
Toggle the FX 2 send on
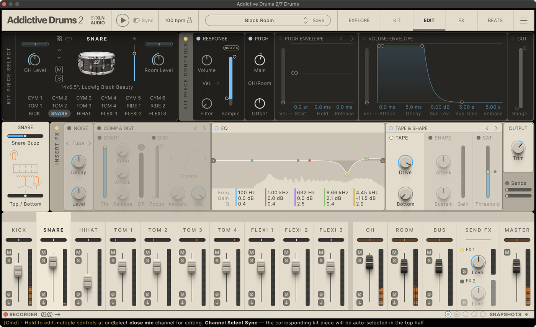click(x=462, y=281)
